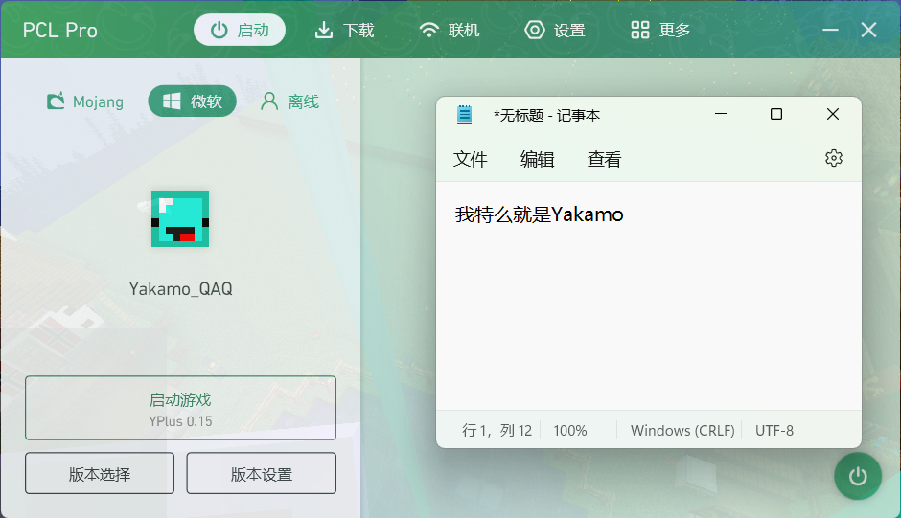Click 行 1, 列 12 in Notepad status bar

coord(497,430)
